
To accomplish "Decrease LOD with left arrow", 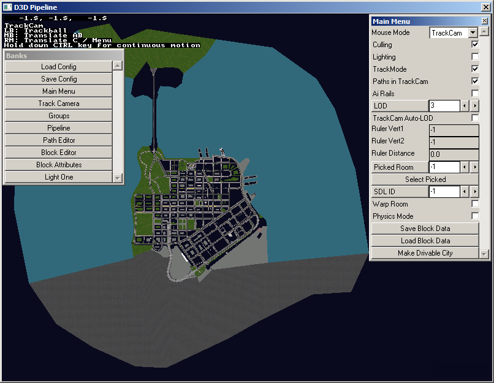I will (x=465, y=106).
